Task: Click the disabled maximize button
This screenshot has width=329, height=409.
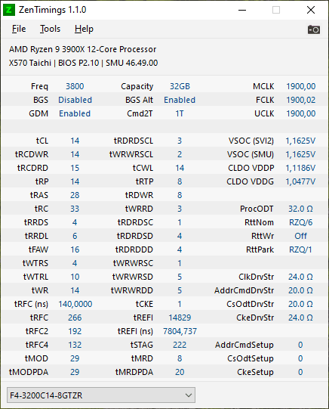Action: click(276, 10)
